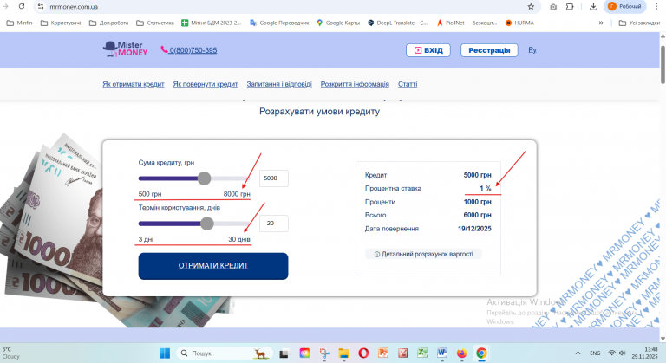Screen dimensions: 666x363
Task: Click the Реєстрація button
Action: [489, 50]
